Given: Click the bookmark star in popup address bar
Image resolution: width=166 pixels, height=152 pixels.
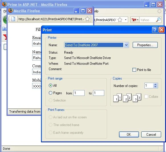Looking at the screenshot, I should pyautogui.click(x=87, y=19).
